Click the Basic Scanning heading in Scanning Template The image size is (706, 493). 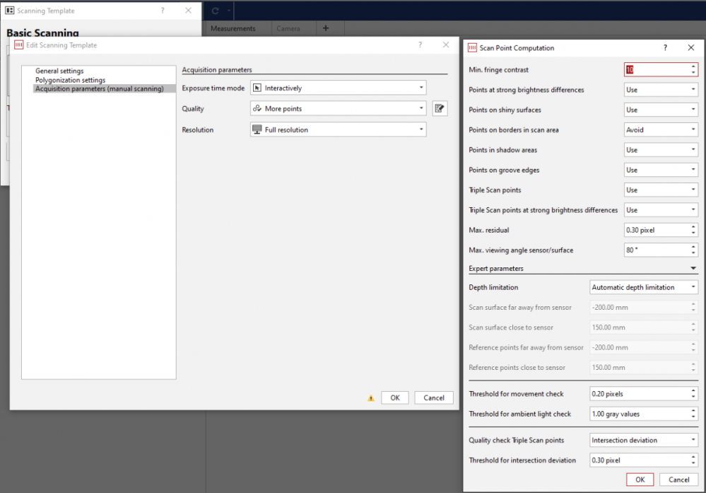(43, 33)
